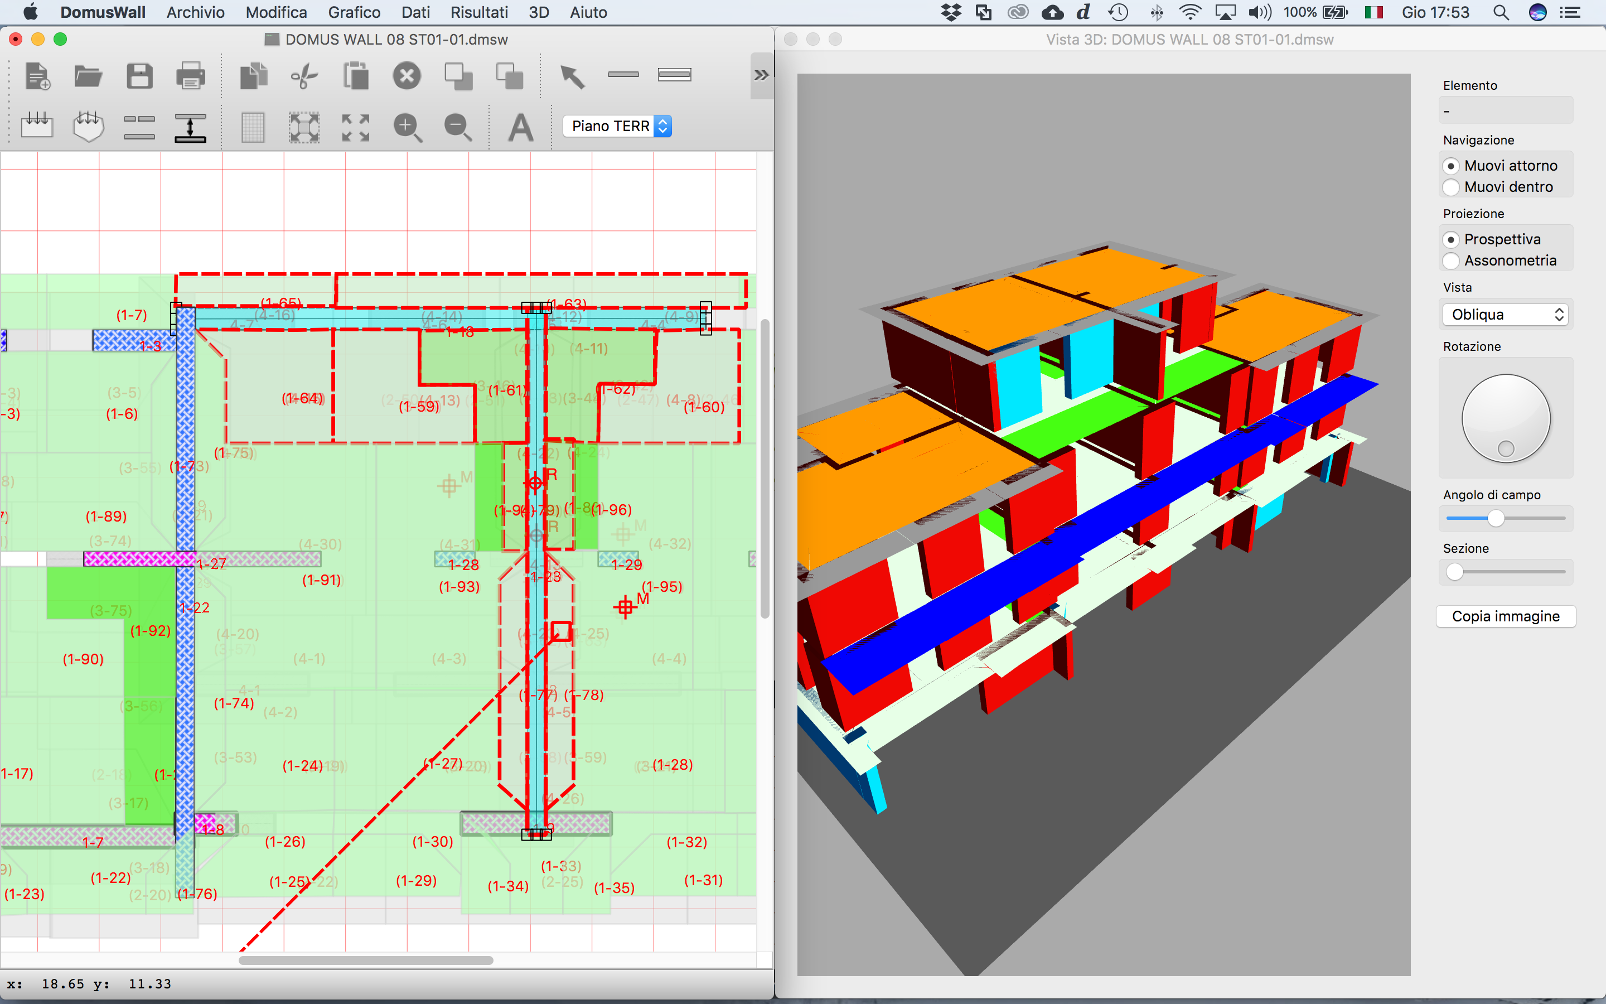
Task: Click the Copia immagine button
Action: (x=1506, y=616)
